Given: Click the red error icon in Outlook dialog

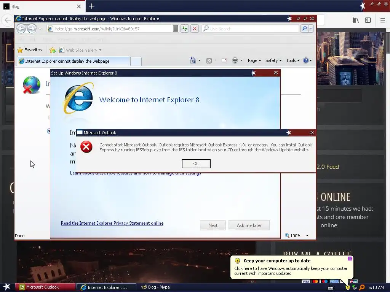Looking at the screenshot, I should point(86,147).
